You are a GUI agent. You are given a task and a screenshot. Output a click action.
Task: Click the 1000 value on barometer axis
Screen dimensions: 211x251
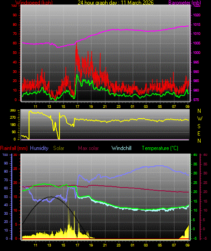(196, 53)
